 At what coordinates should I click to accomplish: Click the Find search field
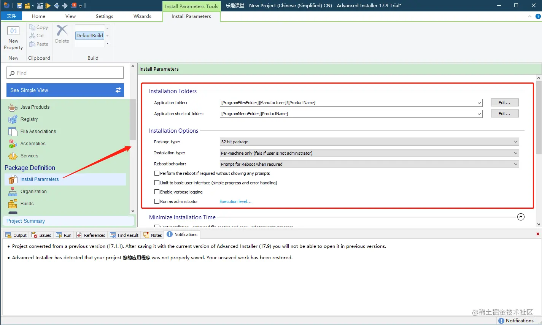(65, 73)
